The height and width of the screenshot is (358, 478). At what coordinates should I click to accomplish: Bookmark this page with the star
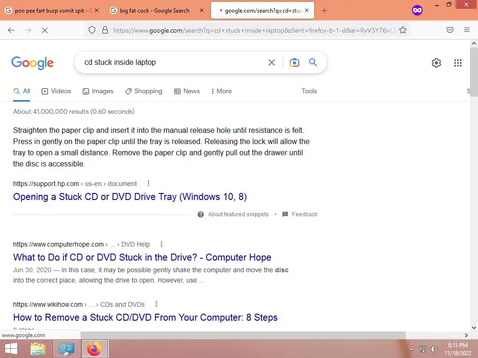click(x=403, y=30)
